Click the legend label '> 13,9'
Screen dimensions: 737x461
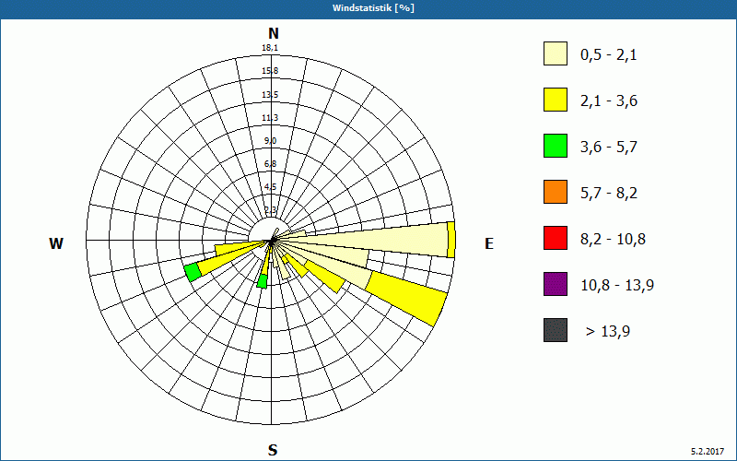(x=608, y=332)
